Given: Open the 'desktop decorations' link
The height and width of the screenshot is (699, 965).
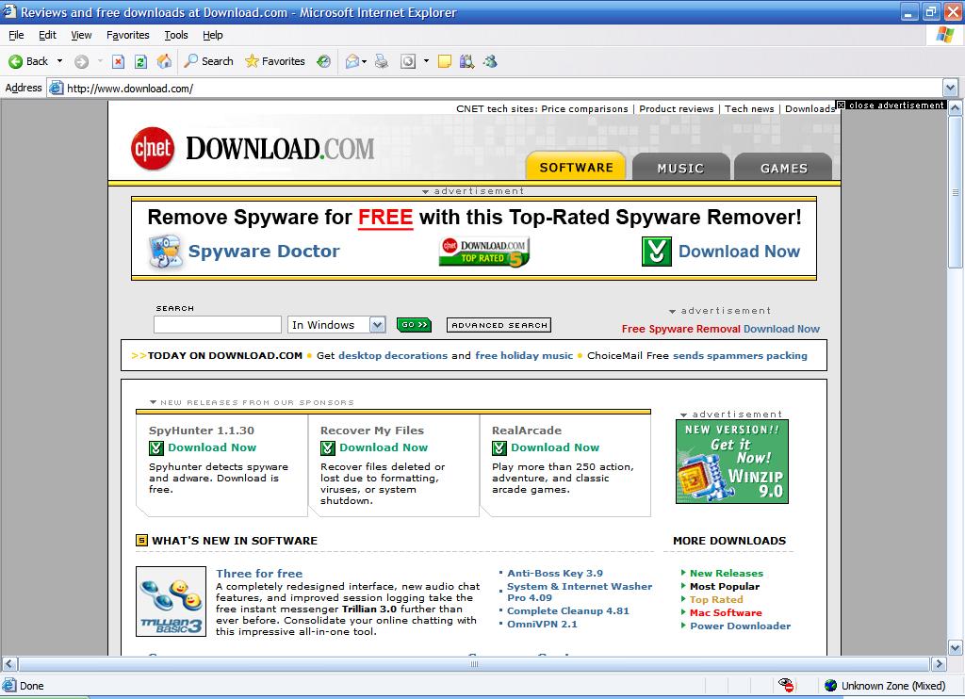Looking at the screenshot, I should (393, 355).
